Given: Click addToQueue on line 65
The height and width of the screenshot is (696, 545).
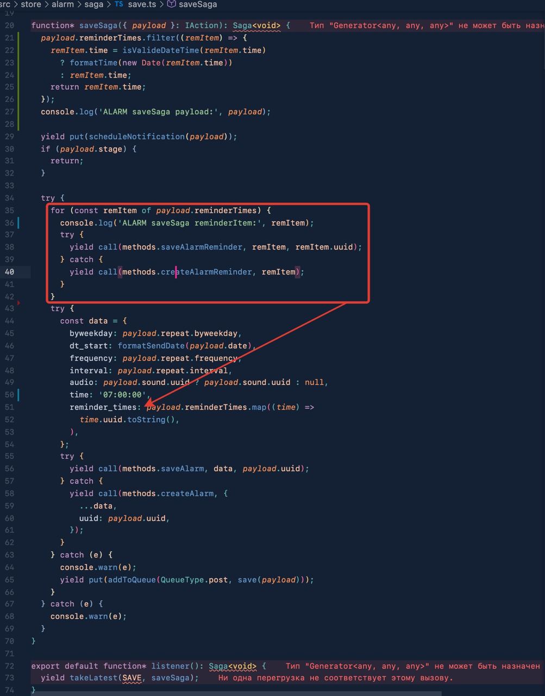Looking at the screenshot, I should pyautogui.click(x=132, y=580).
